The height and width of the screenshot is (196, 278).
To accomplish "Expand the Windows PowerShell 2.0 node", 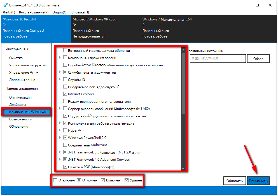I will 60,137.
